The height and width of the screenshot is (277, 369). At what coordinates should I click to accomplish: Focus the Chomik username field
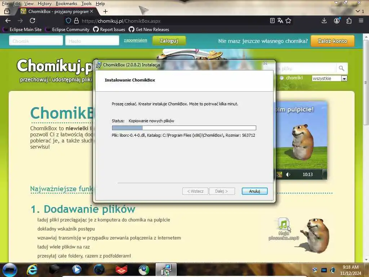[x=36, y=40]
